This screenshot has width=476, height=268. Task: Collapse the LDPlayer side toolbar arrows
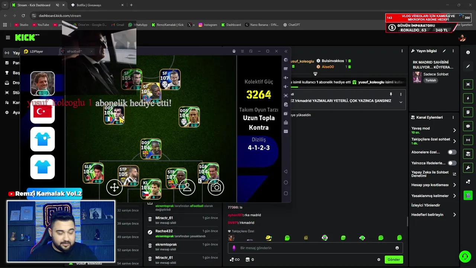tap(286, 51)
